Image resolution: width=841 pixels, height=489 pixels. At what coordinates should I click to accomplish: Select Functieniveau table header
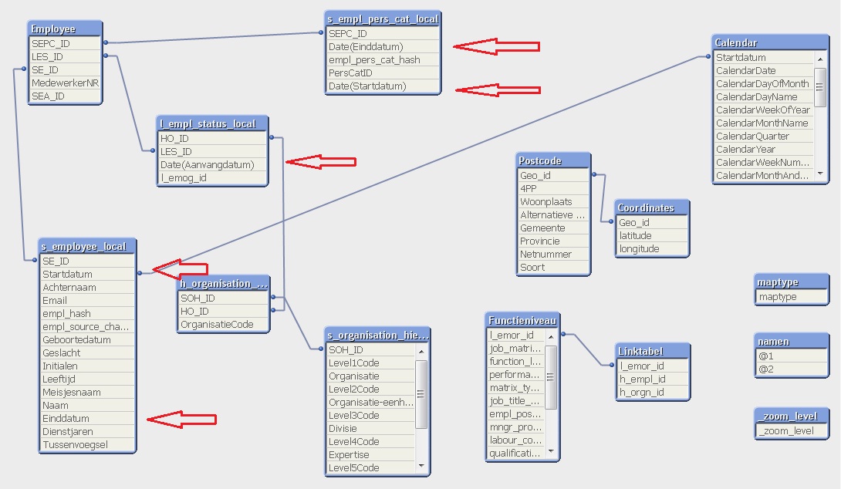523,321
